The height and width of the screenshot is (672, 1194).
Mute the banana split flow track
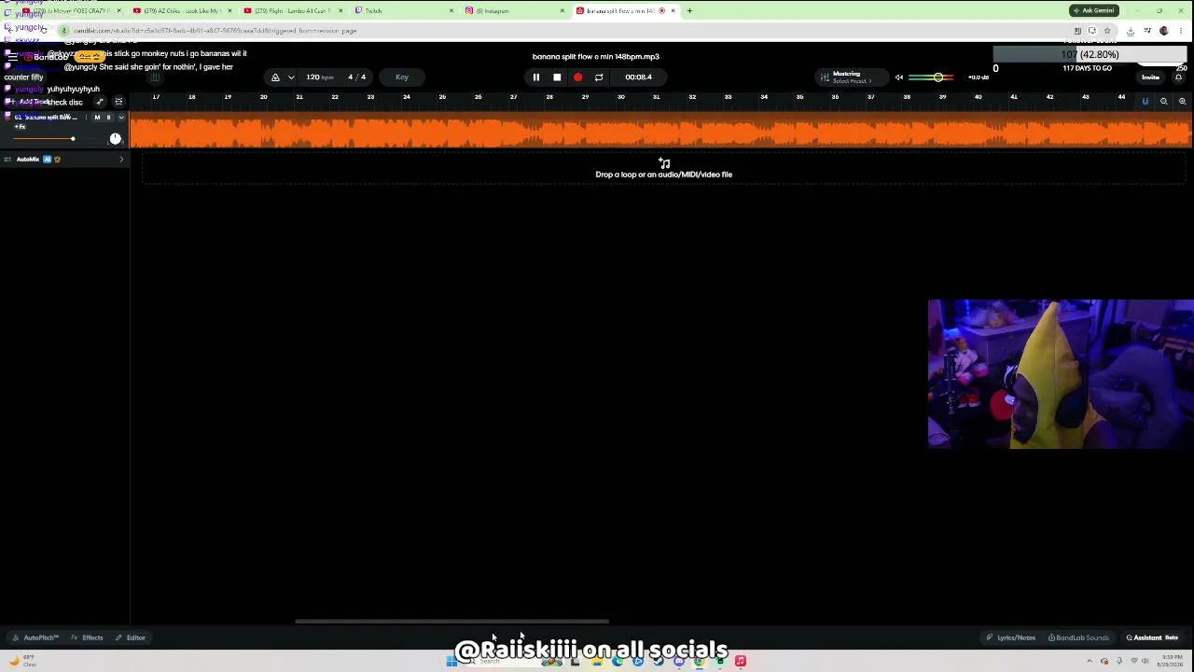(97, 118)
